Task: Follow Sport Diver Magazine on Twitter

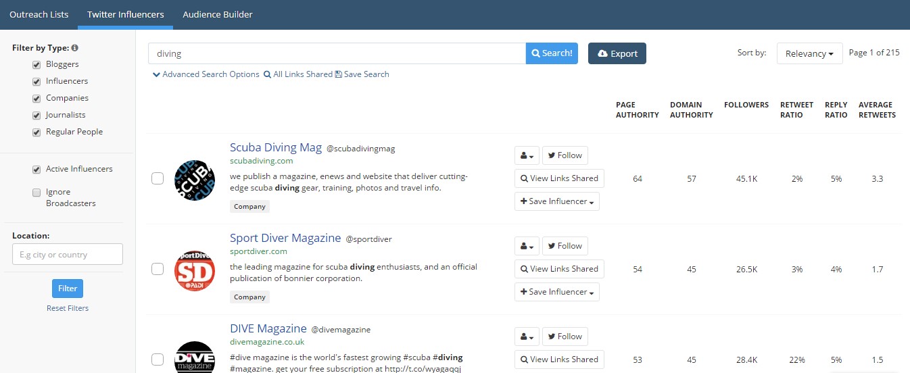Action: click(x=565, y=246)
